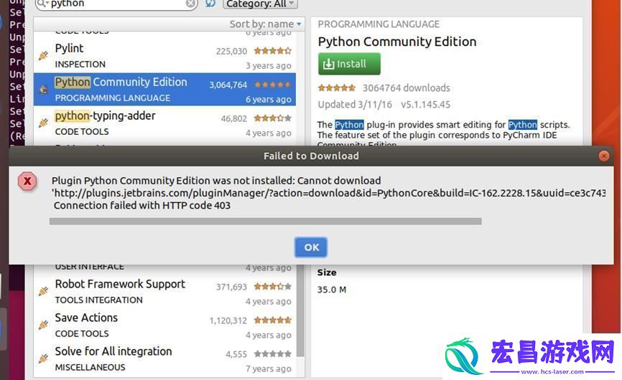Click the python-typing-adder star rating
The image size is (622, 380).
click(272, 118)
